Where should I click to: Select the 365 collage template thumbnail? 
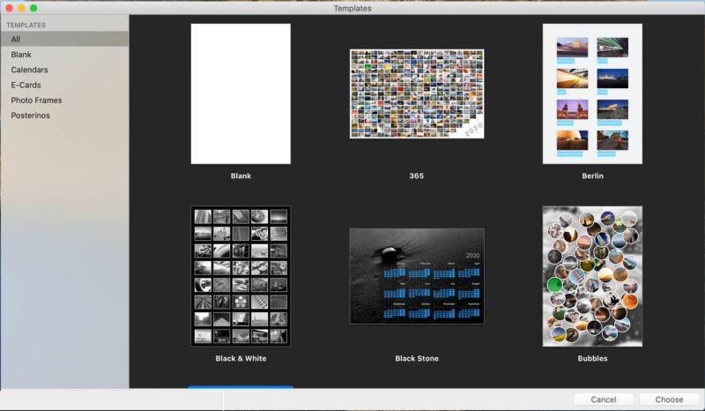tap(417, 93)
